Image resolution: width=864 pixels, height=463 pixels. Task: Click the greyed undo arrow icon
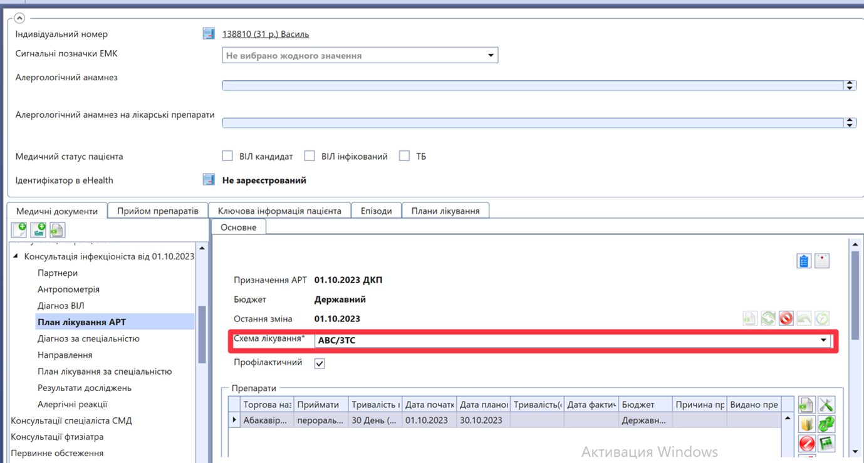click(804, 319)
